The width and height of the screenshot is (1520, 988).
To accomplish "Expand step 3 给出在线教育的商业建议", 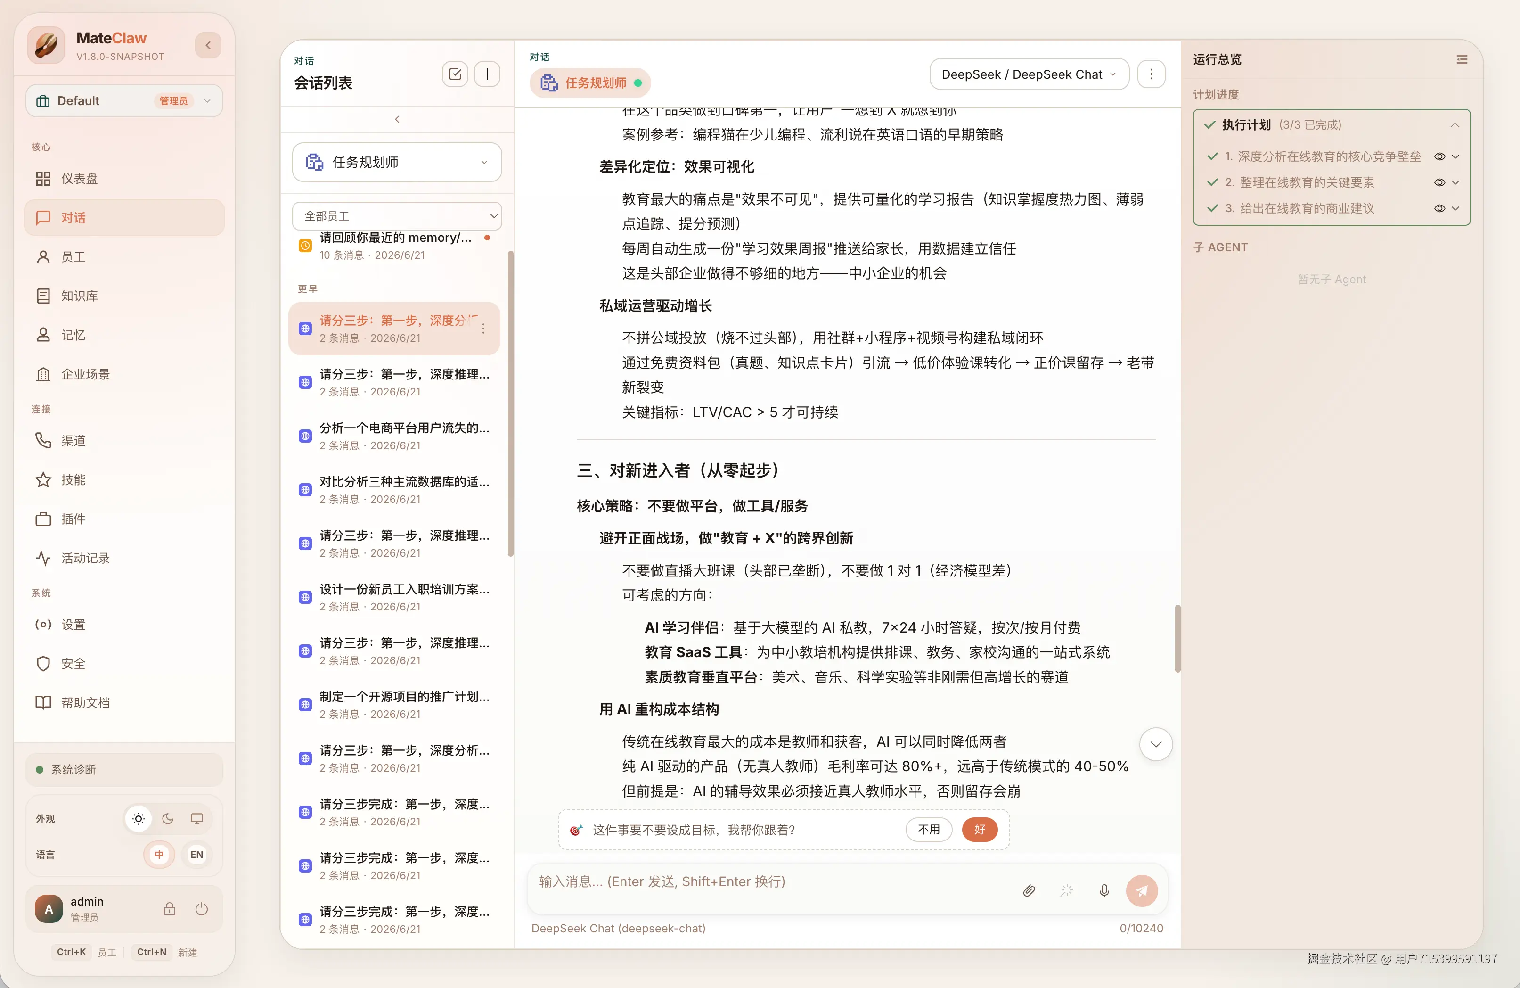I will click(1455, 208).
